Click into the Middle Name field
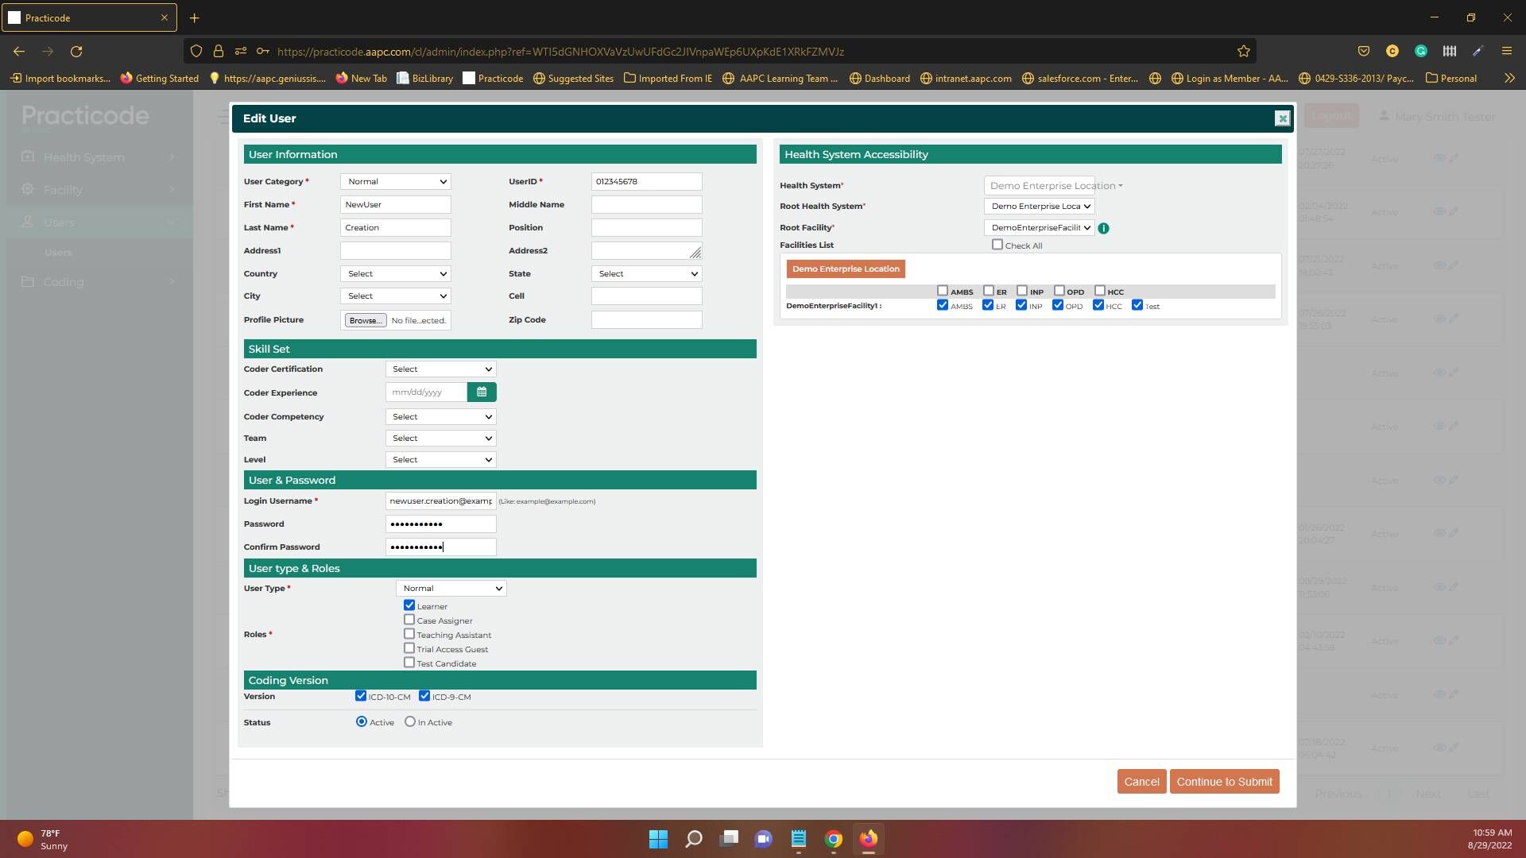This screenshot has width=1526, height=858. [646, 205]
